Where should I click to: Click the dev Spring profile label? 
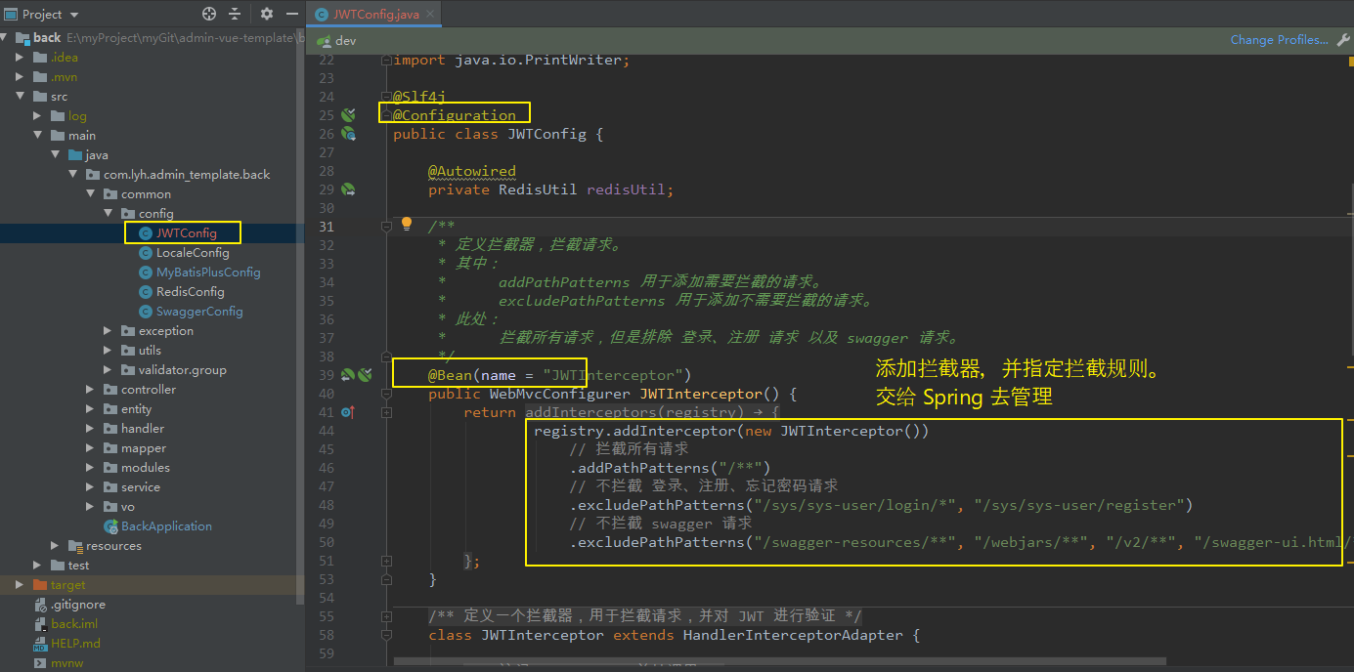pyautogui.click(x=346, y=41)
